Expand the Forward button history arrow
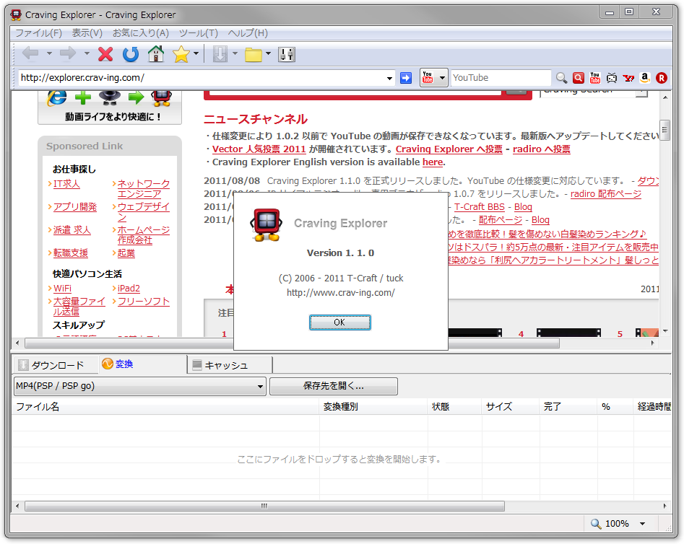The height and width of the screenshot is (544, 684). (x=87, y=53)
